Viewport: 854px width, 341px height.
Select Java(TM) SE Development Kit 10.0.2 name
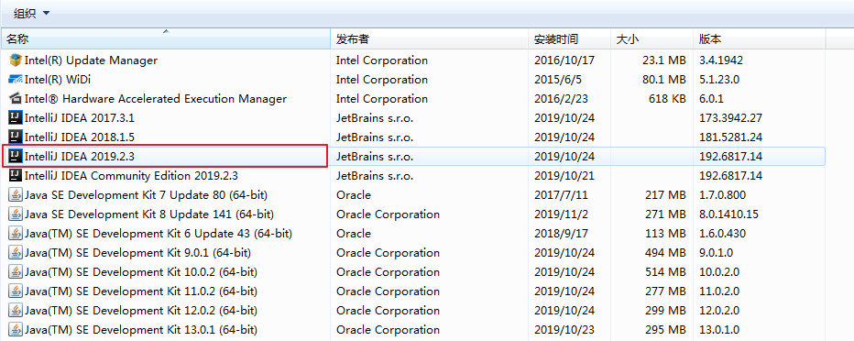[141, 272]
